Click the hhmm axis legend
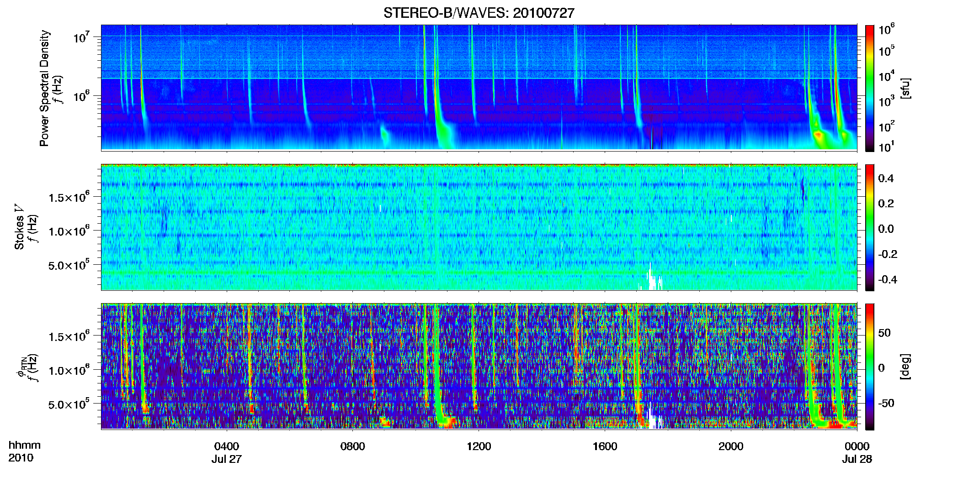This screenshot has height=493, width=958. (x=24, y=445)
